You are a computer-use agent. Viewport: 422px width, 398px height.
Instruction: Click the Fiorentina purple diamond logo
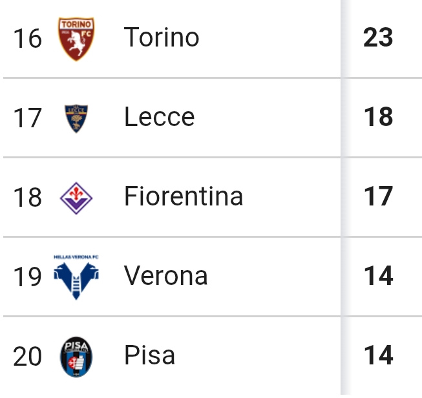tap(76, 198)
